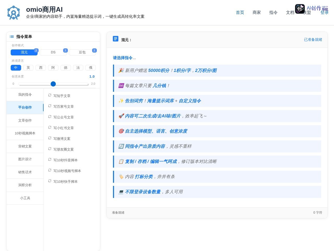Open the 文章创作 category
Screen dimensions: 334x251
pyautogui.click(x=25, y=121)
